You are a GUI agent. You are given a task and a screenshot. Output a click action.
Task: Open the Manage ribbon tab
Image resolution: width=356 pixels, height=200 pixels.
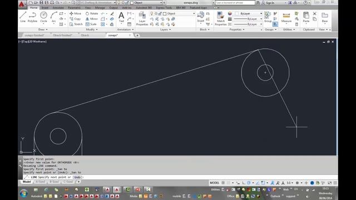(x=100, y=8)
